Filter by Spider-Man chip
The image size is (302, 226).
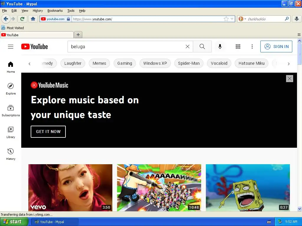(189, 64)
